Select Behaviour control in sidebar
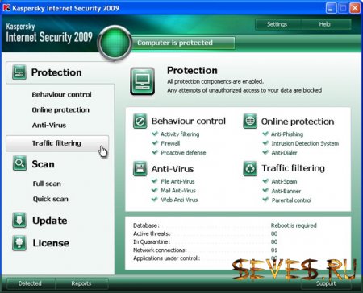This screenshot has width=363, height=293. (61, 94)
